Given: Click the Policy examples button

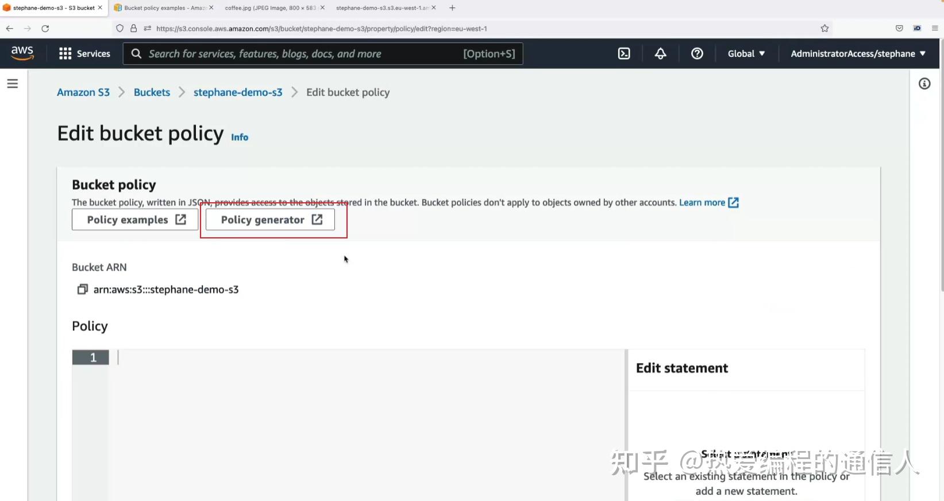Looking at the screenshot, I should (135, 219).
